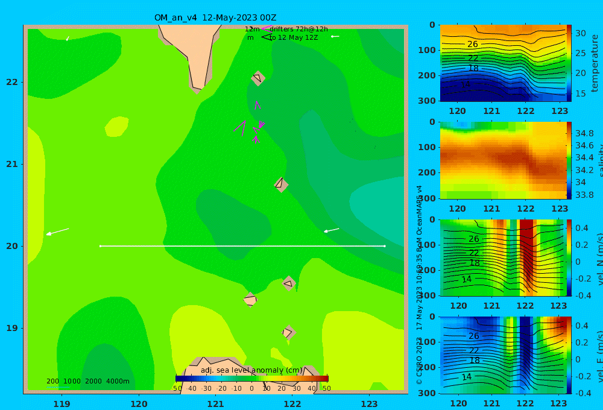Select the white transect line at latitude 20
Screen dimensions: 603x410
click(242, 246)
